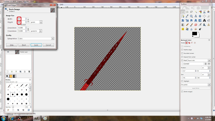Select the Pencil tool
Viewport: 215px width, 121px height.
[x=187, y=25]
